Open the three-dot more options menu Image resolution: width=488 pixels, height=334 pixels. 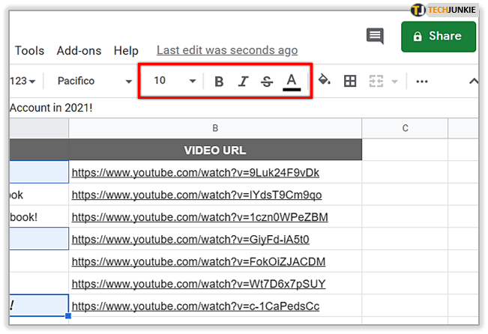click(422, 81)
